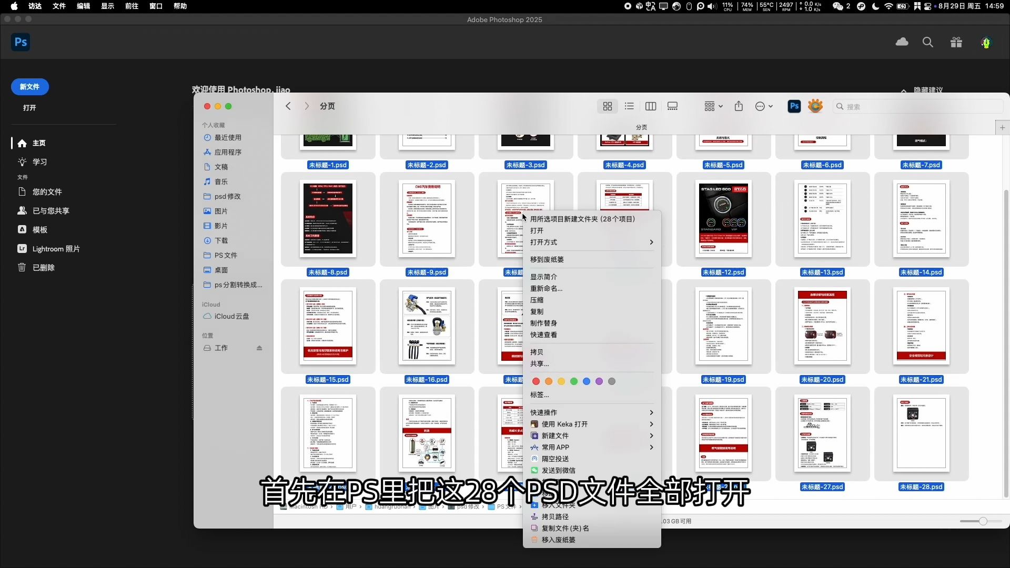Open 下载 folder in Finder sidebar
The height and width of the screenshot is (568, 1010).
point(221,240)
